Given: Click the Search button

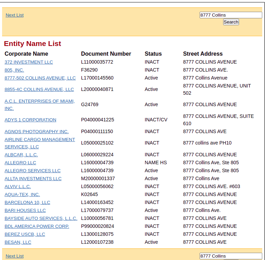Looking at the screenshot, I should click(x=231, y=22).
